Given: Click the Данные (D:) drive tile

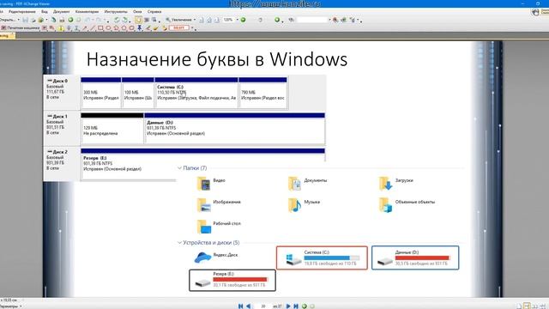Looking at the screenshot, I should 415,257.
